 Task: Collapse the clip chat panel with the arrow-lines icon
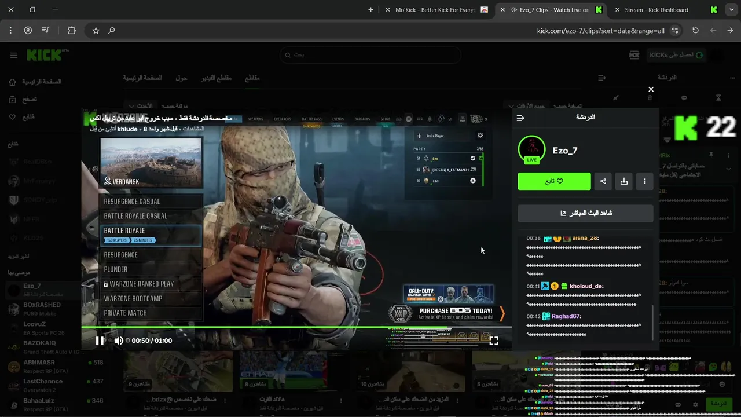[x=520, y=118]
